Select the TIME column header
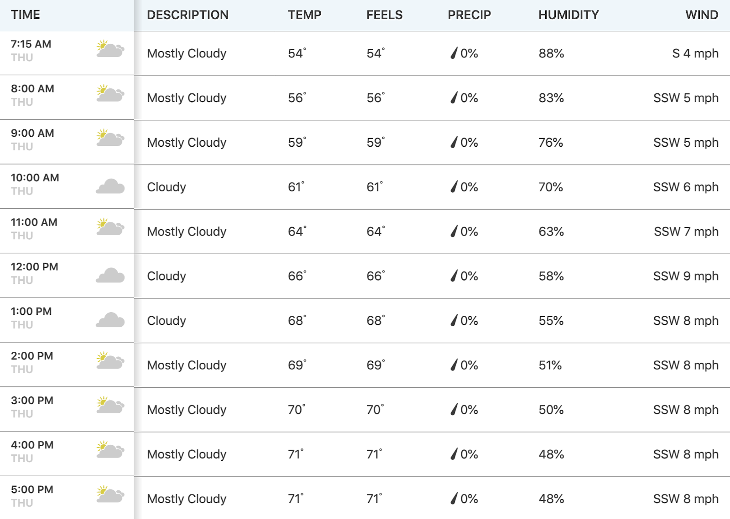Viewport: 730px width, 519px height. [x=26, y=15]
